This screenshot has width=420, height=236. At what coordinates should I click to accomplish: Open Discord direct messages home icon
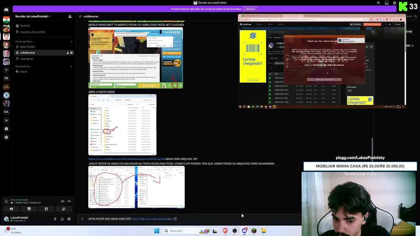click(6, 10)
